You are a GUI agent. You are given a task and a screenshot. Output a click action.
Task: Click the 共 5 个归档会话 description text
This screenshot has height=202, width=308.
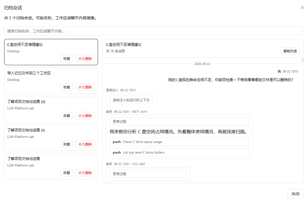pos(51,18)
